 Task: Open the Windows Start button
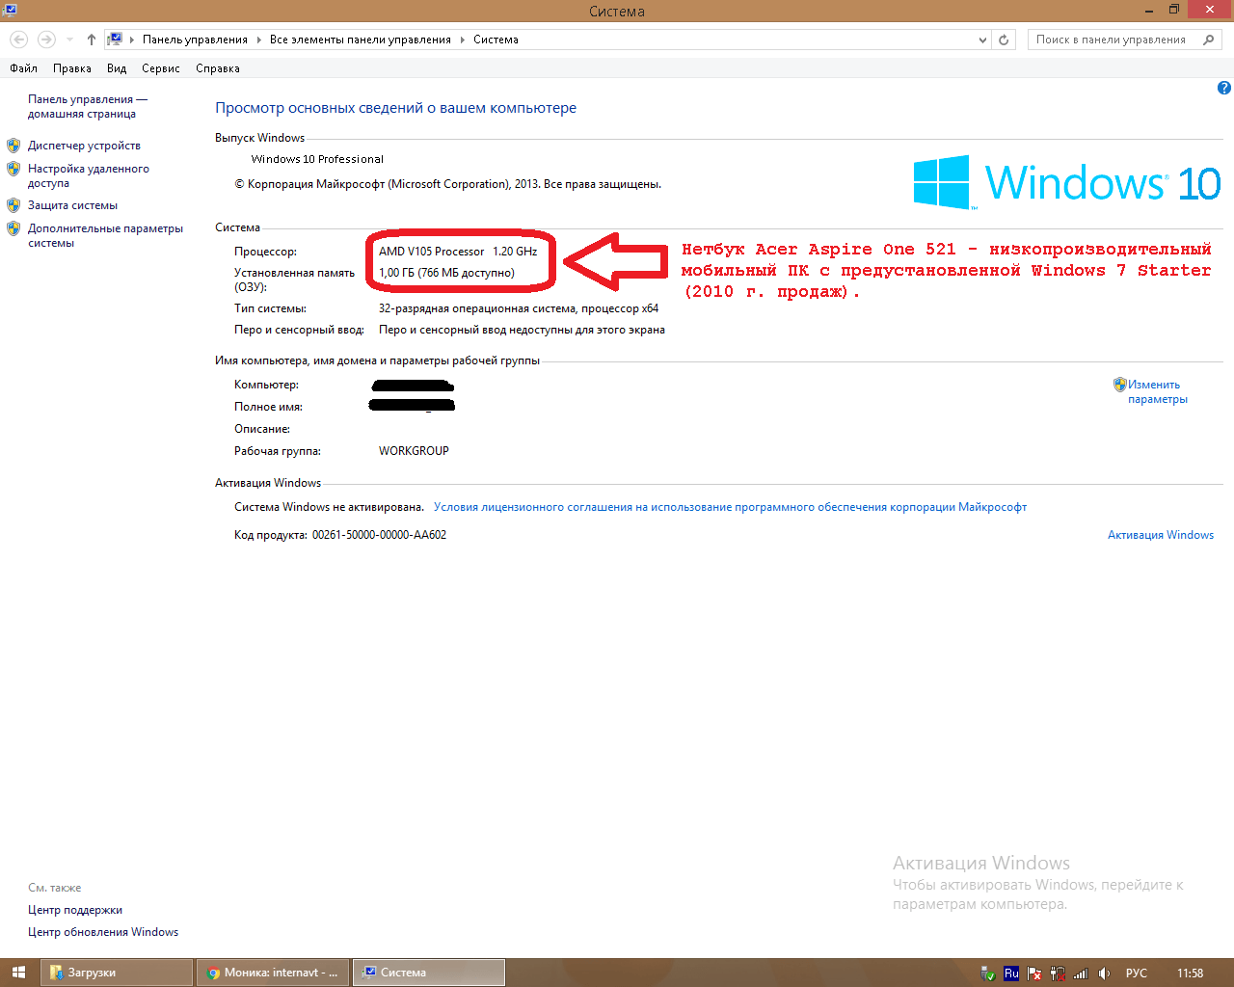(x=18, y=973)
